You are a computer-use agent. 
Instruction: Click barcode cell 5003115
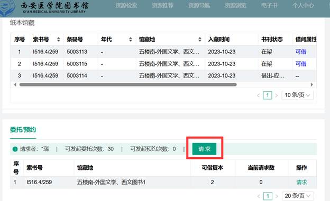pos(77,64)
